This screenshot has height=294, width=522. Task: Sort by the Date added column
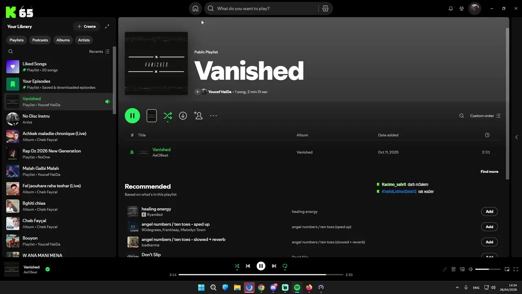pyautogui.click(x=388, y=135)
